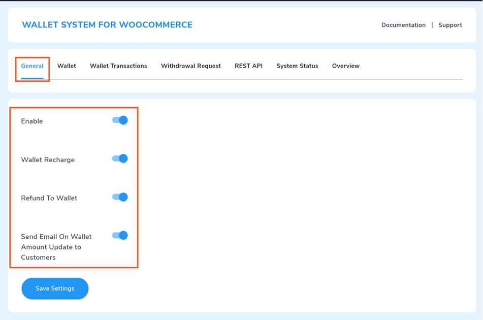The width and height of the screenshot is (483, 320).
Task: Open the Support link
Action: (450, 25)
